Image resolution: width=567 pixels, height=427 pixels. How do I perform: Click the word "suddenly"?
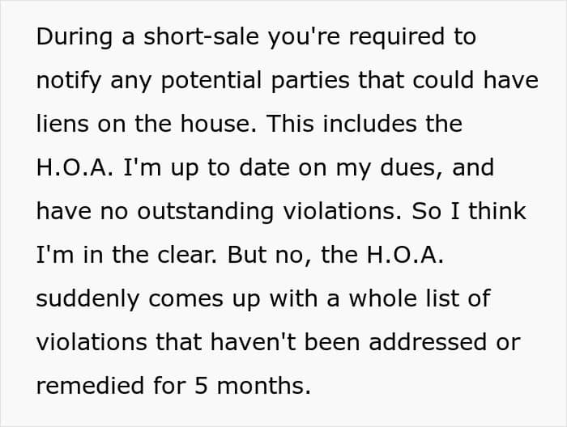coord(87,299)
